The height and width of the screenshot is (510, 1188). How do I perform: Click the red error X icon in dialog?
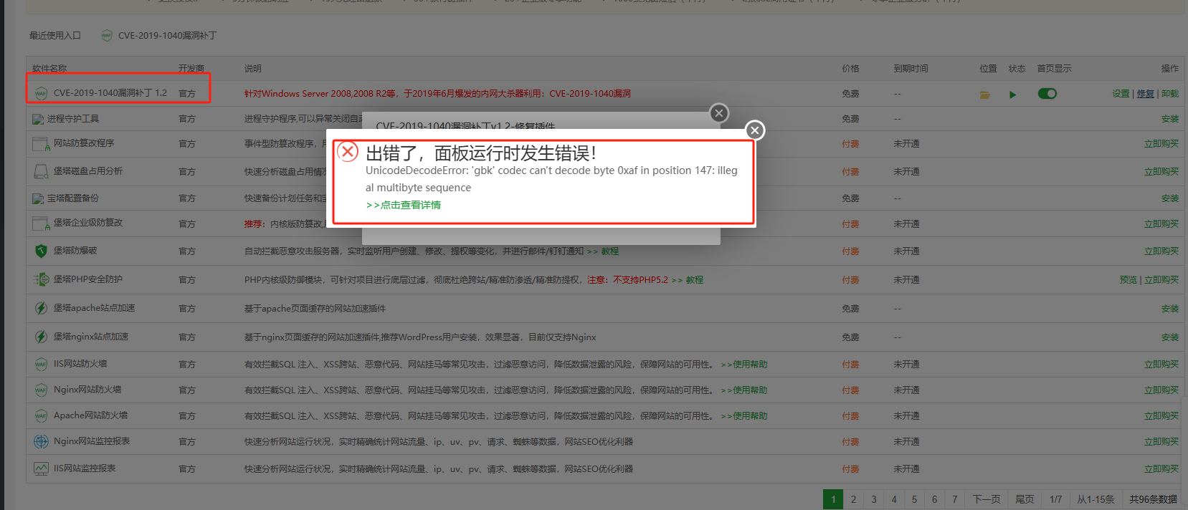pos(348,152)
